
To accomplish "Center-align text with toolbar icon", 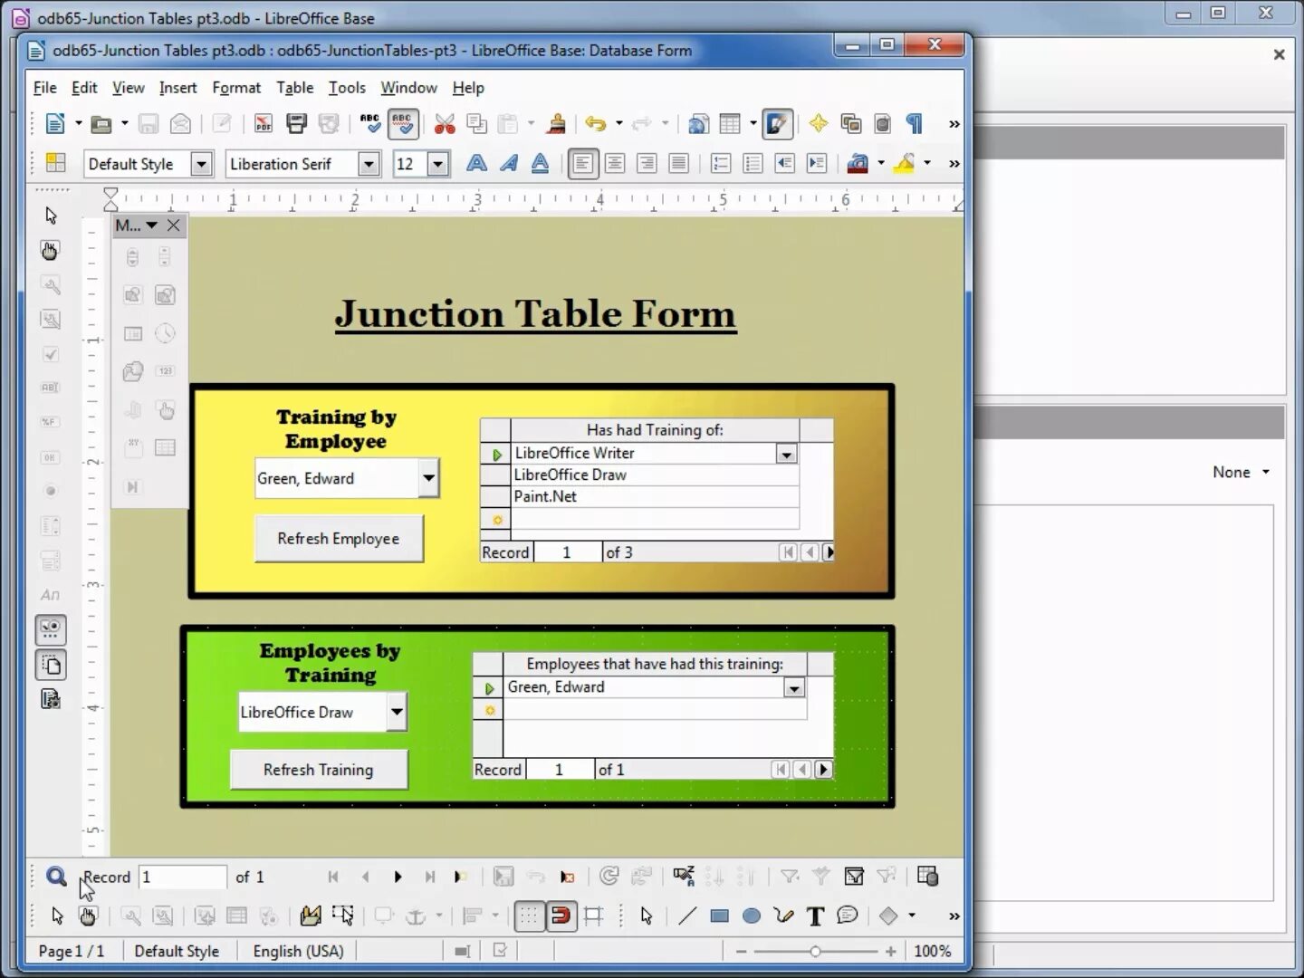I will point(615,164).
